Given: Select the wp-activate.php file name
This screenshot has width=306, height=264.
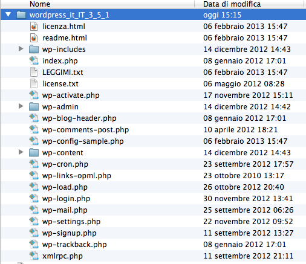Looking at the screenshot, I should coord(71,95).
